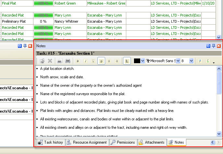The width and height of the screenshot is (223, 154).
Task: Click the notes vertical scrollbar down arrow
Action: [x=219, y=134]
